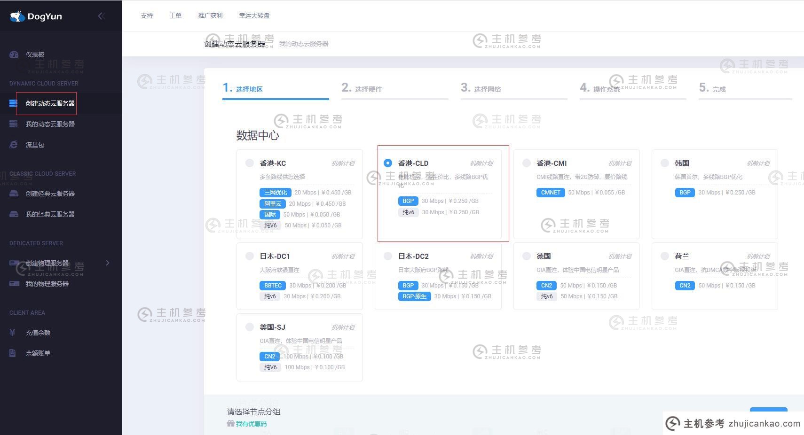Image resolution: width=804 pixels, height=435 pixels.
Task: Click 多条路线供您选择 description text
Action: (x=282, y=177)
